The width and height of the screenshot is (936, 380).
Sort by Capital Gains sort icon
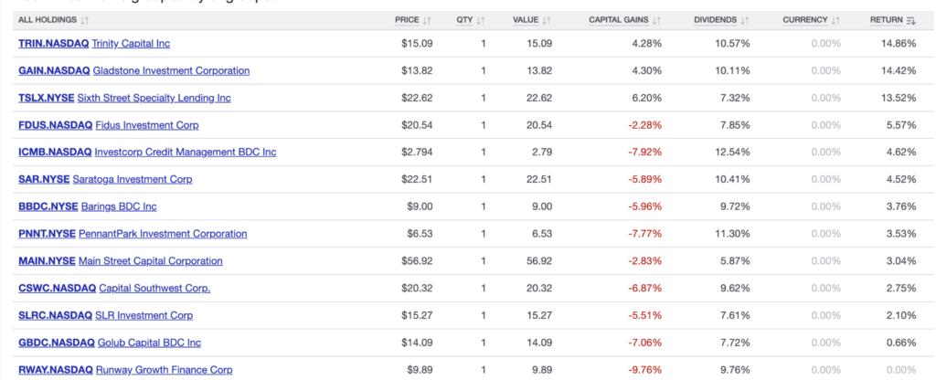tap(656, 19)
